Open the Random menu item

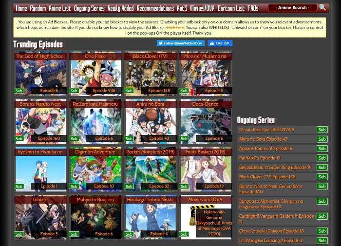click(38, 8)
